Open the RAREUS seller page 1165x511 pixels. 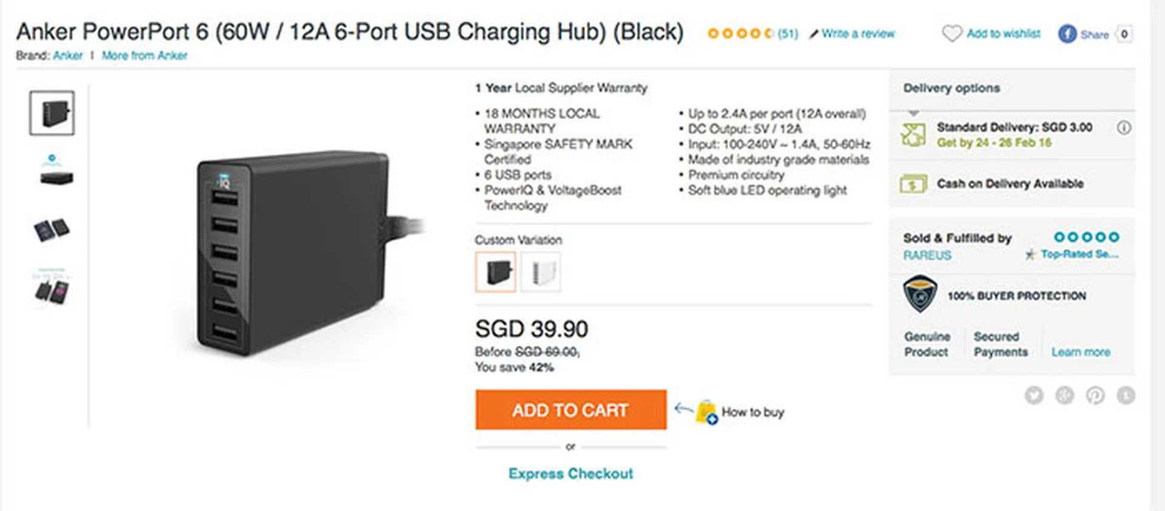pos(927,255)
